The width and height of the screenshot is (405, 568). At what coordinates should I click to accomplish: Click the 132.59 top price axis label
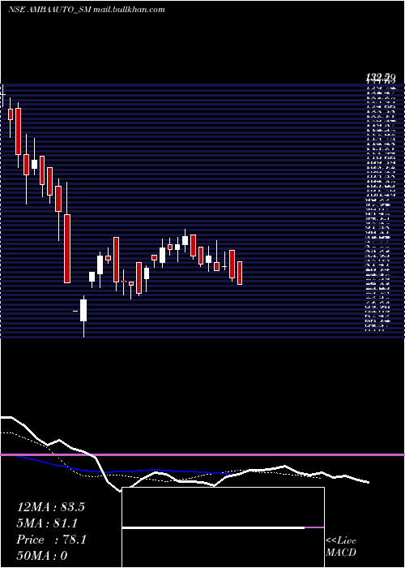[380, 77]
